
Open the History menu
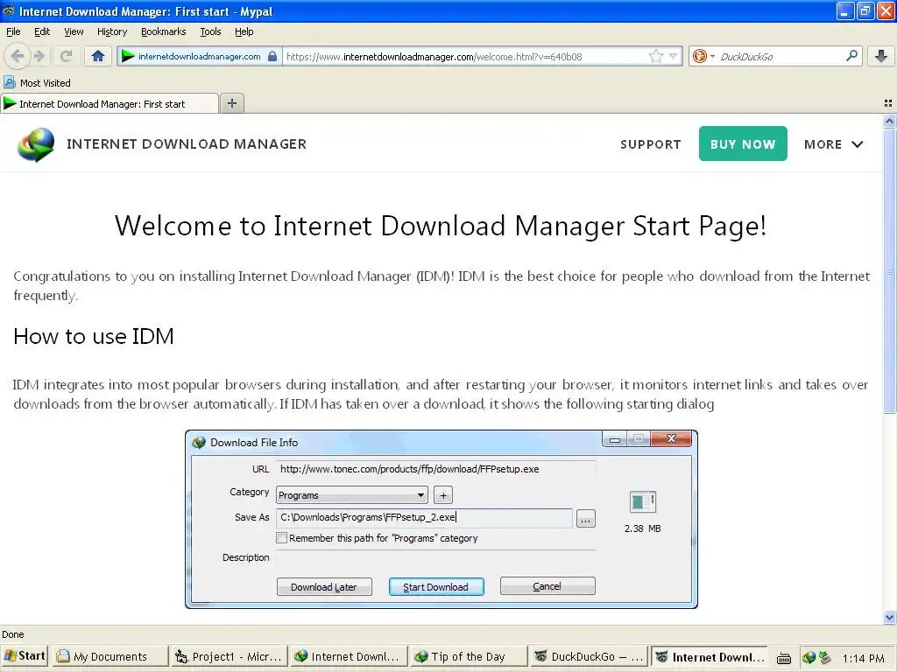[112, 31]
